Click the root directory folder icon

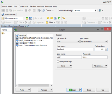pyautogui.click(x=52, y=18)
